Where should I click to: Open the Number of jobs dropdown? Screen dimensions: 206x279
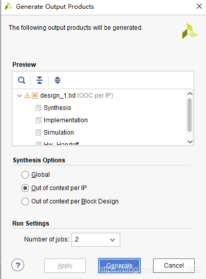pyautogui.click(x=96, y=239)
